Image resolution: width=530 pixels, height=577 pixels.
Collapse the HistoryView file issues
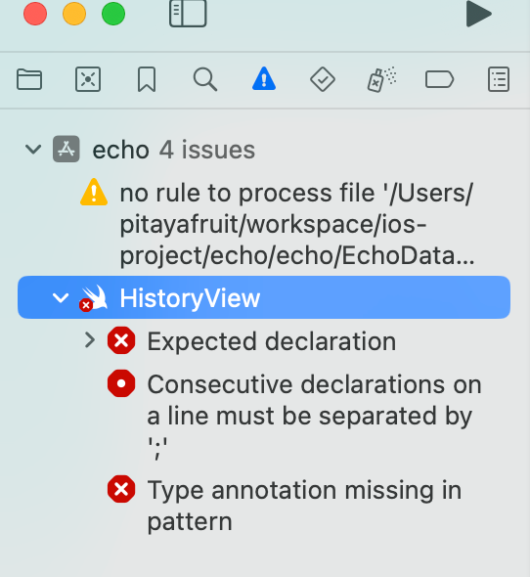click(x=61, y=297)
